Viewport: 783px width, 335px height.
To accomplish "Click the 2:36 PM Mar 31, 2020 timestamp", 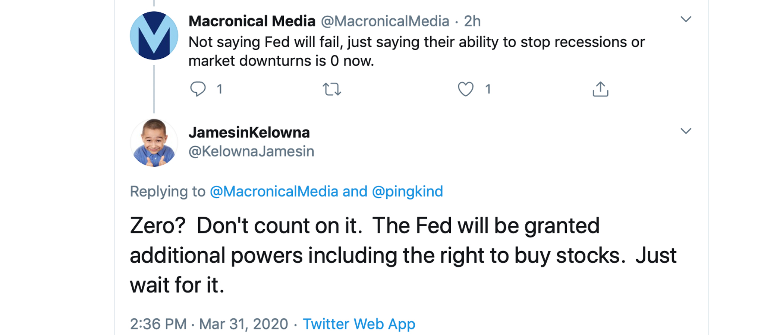I will (x=209, y=324).
